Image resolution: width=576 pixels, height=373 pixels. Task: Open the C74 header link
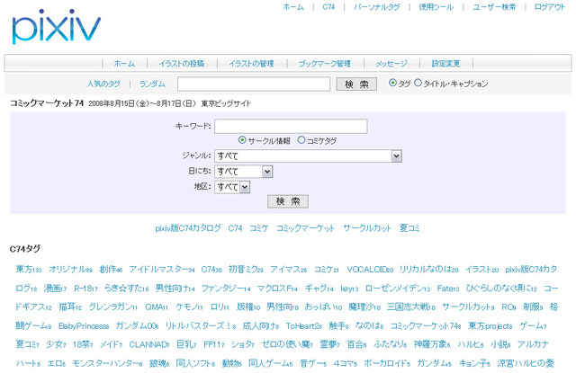click(x=328, y=7)
